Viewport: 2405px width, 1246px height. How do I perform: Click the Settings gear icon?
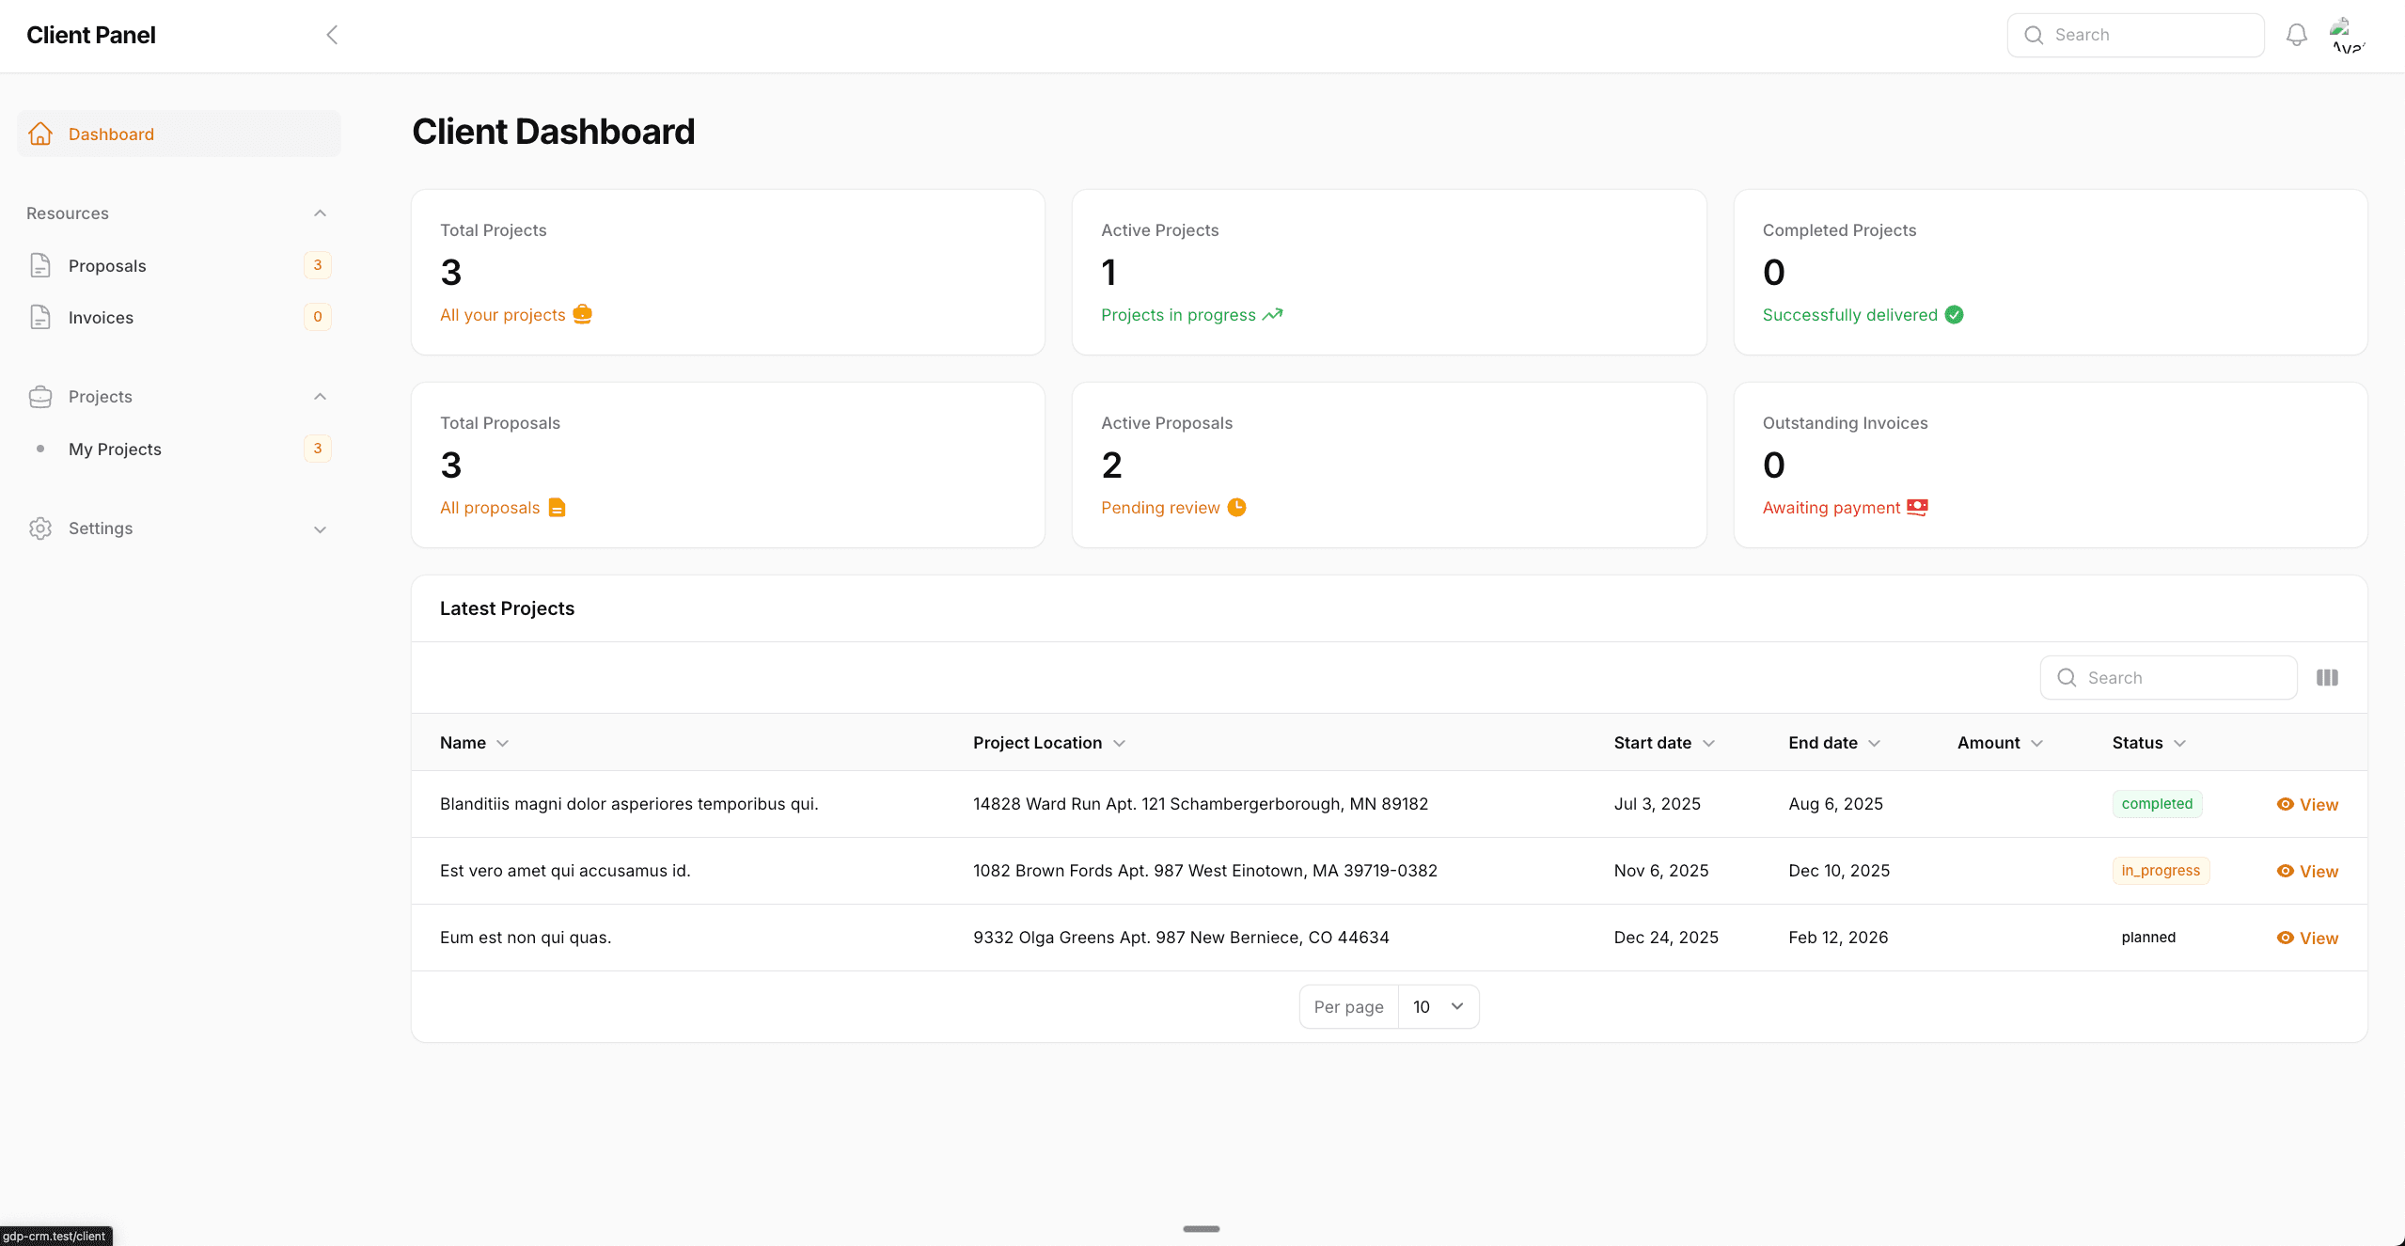(40, 528)
